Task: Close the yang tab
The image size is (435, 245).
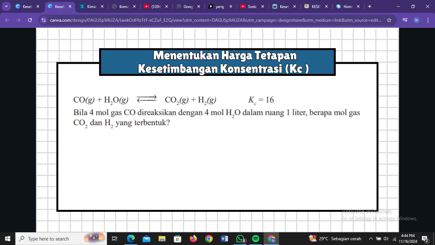Action: tap(231, 6)
